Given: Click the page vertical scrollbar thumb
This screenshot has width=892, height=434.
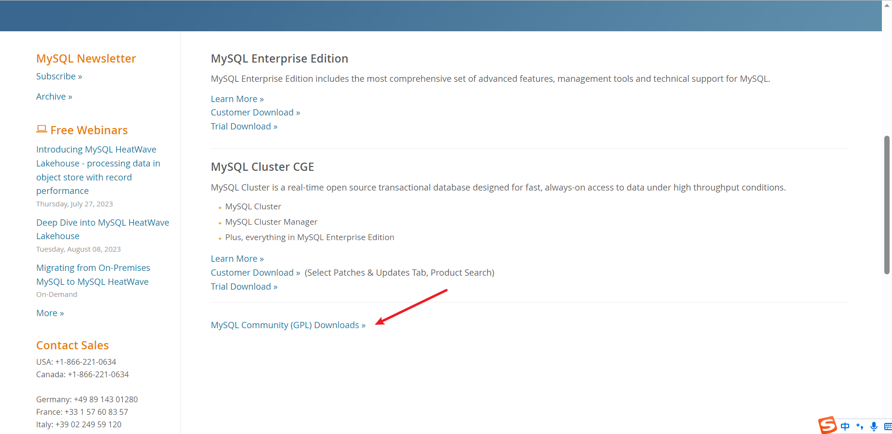Looking at the screenshot, I should point(887,205).
